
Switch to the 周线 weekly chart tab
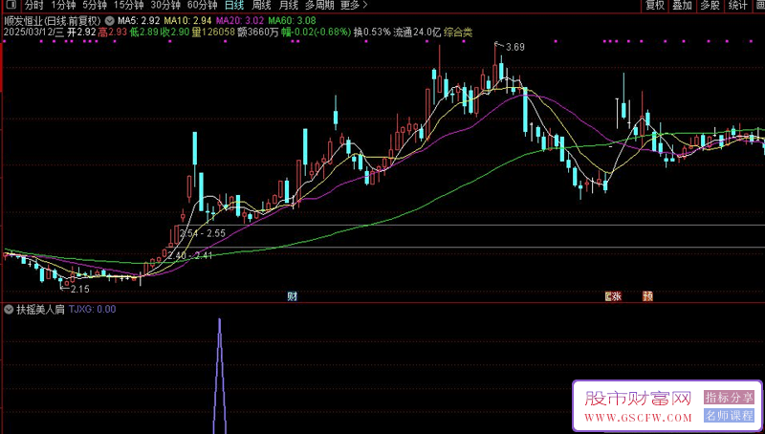coord(261,6)
